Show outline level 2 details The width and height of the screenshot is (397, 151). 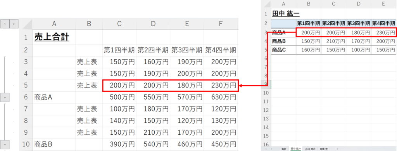click(14, 24)
